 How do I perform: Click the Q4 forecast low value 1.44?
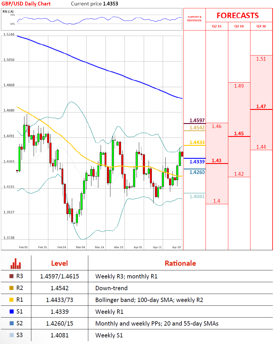[x=261, y=147]
